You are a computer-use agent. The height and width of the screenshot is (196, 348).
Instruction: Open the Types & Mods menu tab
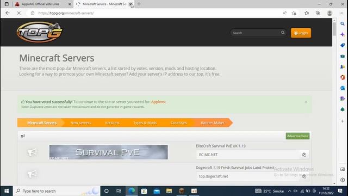145,122
